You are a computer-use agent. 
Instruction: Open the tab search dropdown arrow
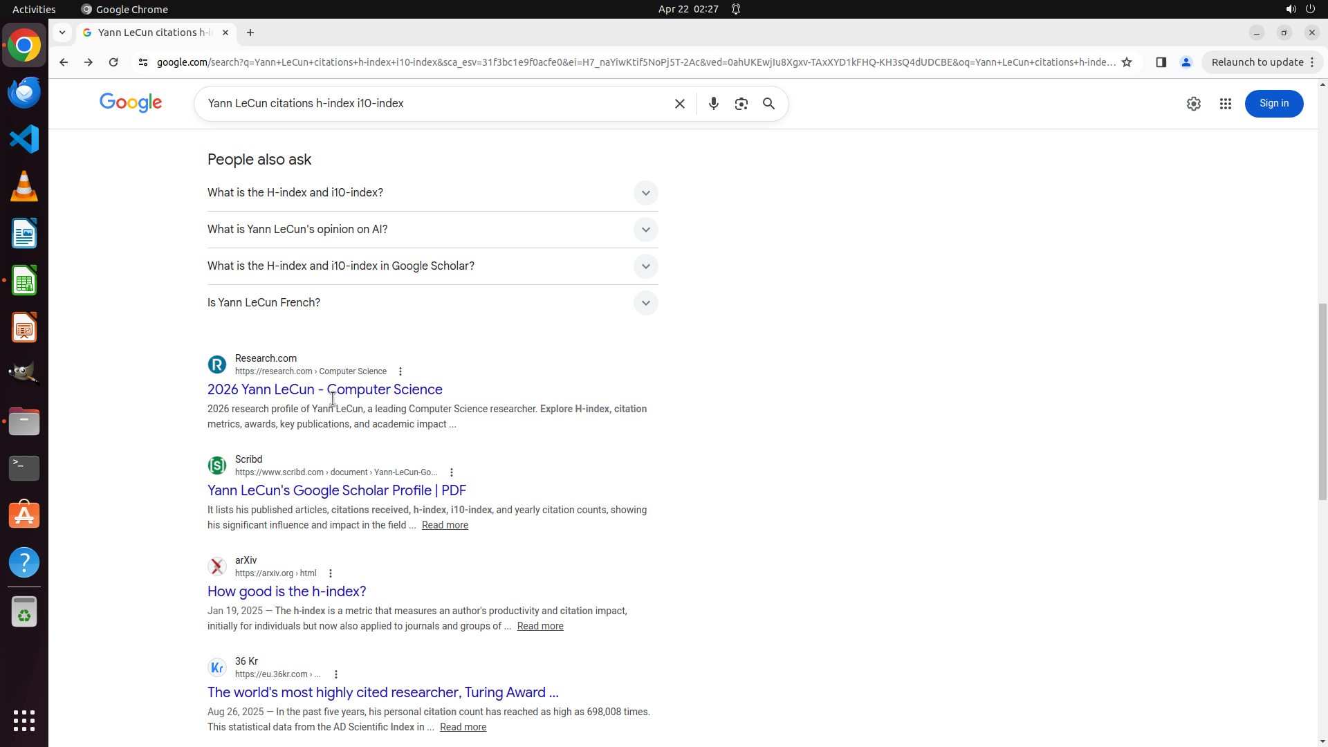pos(62,33)
